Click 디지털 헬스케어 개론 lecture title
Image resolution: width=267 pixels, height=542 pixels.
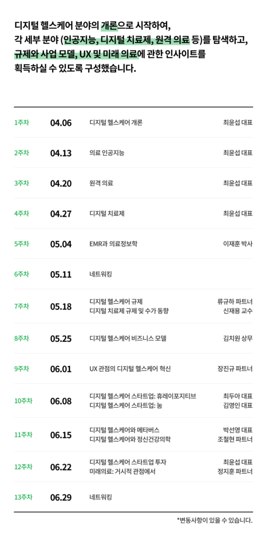116,122
